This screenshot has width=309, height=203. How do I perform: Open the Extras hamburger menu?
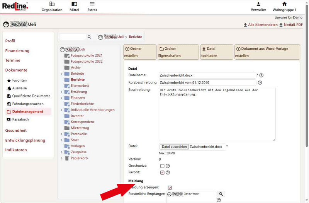point(92,4)
